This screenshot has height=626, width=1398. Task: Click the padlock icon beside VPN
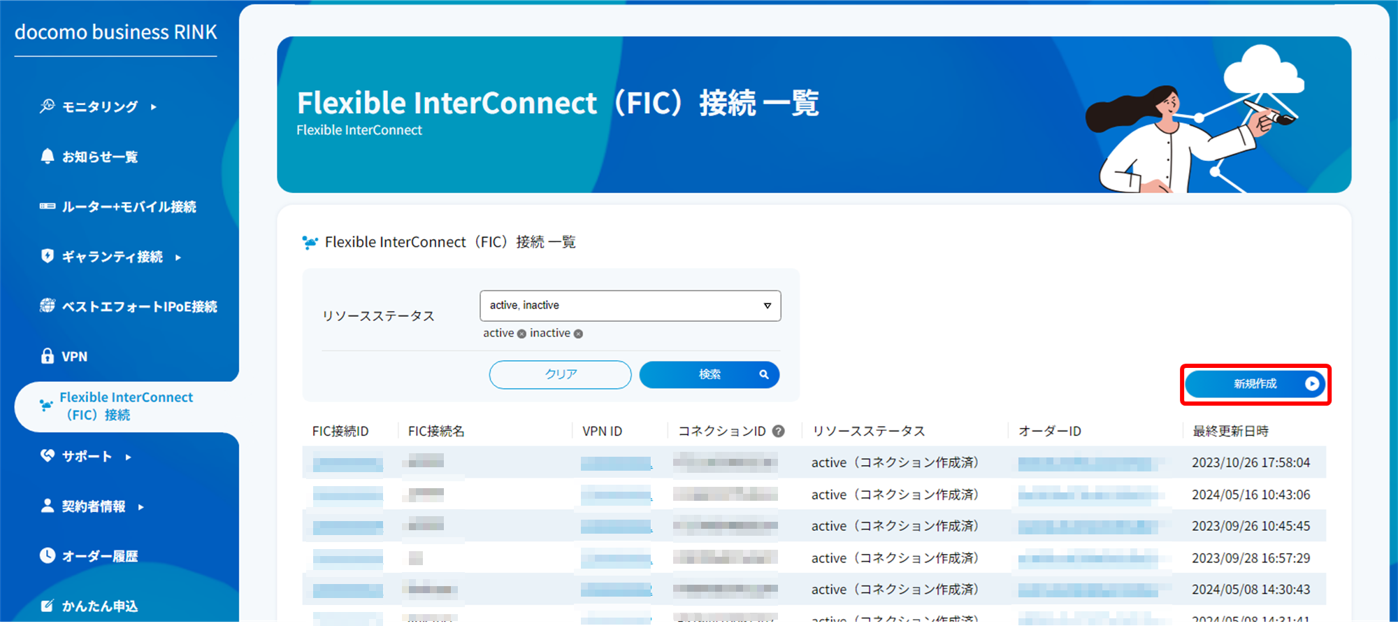click(x=47, y=355)
